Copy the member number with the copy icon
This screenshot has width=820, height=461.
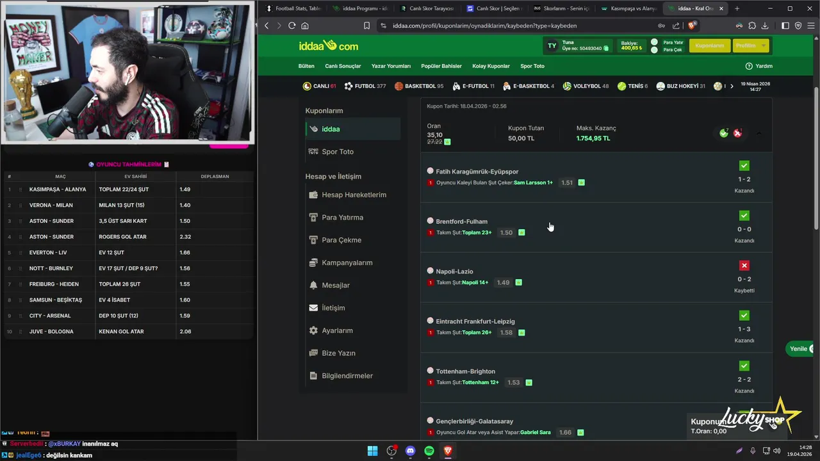607,49
